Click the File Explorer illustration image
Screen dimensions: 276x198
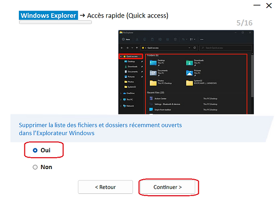(x=186, y=72)
